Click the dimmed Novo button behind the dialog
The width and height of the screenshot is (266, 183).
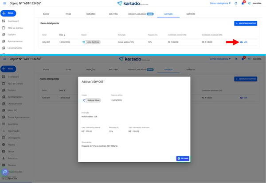pos(8,69)
